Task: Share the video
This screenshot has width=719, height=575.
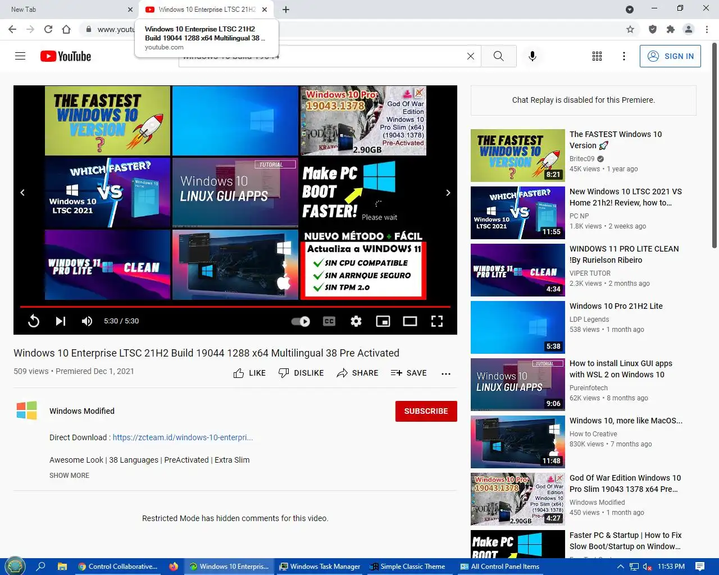Action: (357, 373)
